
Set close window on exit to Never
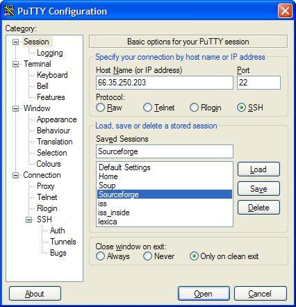(x=147, y=256)
